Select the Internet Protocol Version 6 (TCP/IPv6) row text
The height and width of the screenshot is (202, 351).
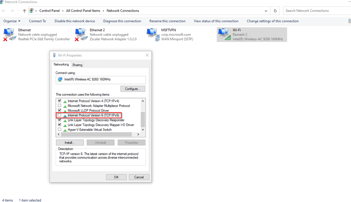point(93,115)
